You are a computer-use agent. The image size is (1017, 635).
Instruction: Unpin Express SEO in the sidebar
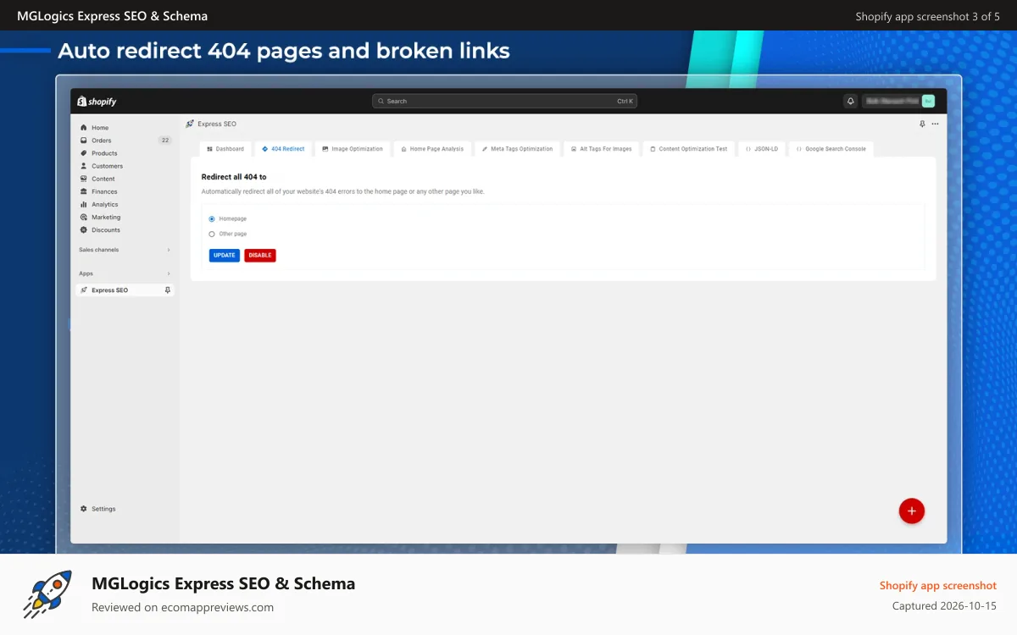pos(168,290)
